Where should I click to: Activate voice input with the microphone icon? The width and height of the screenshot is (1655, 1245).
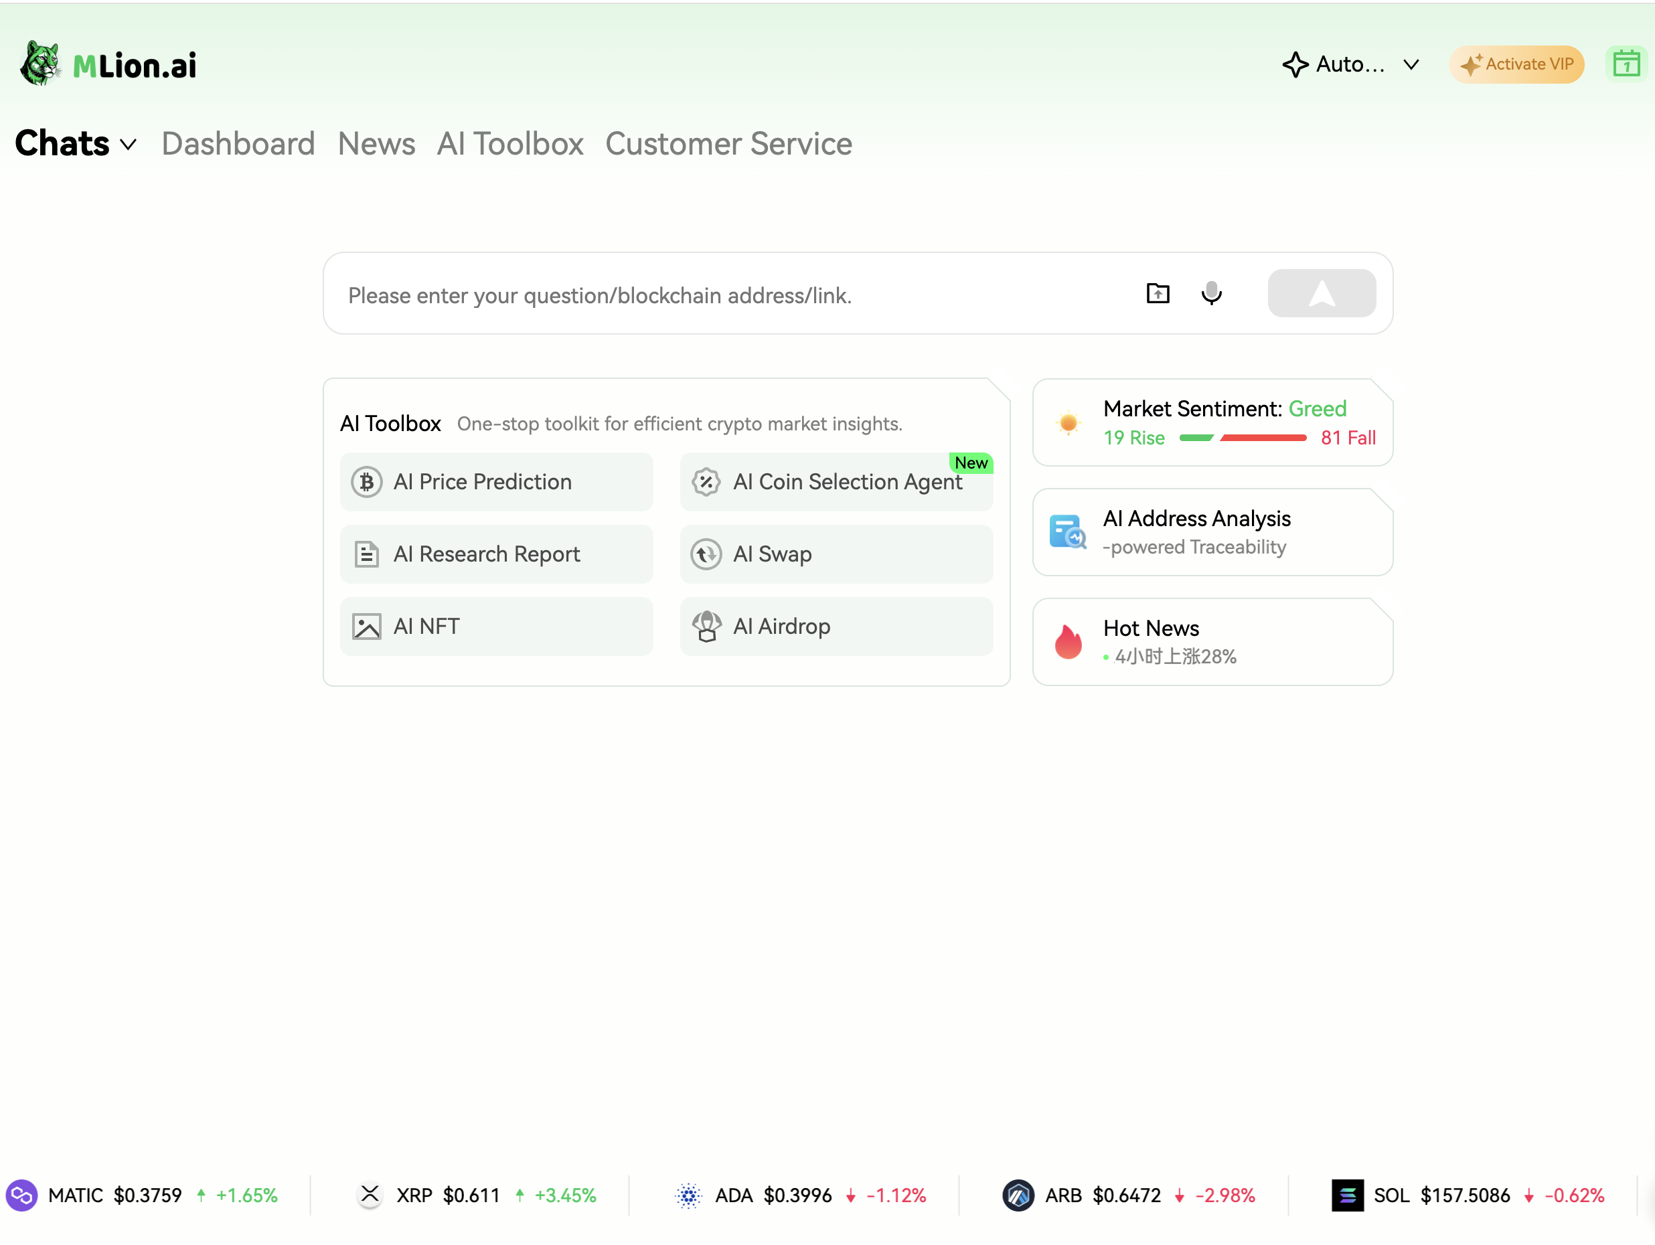1212,293
